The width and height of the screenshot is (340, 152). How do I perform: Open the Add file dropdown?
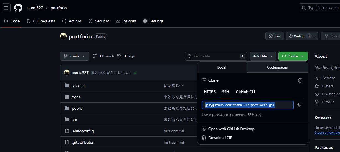pyautogui.click(x=263, y=56)
